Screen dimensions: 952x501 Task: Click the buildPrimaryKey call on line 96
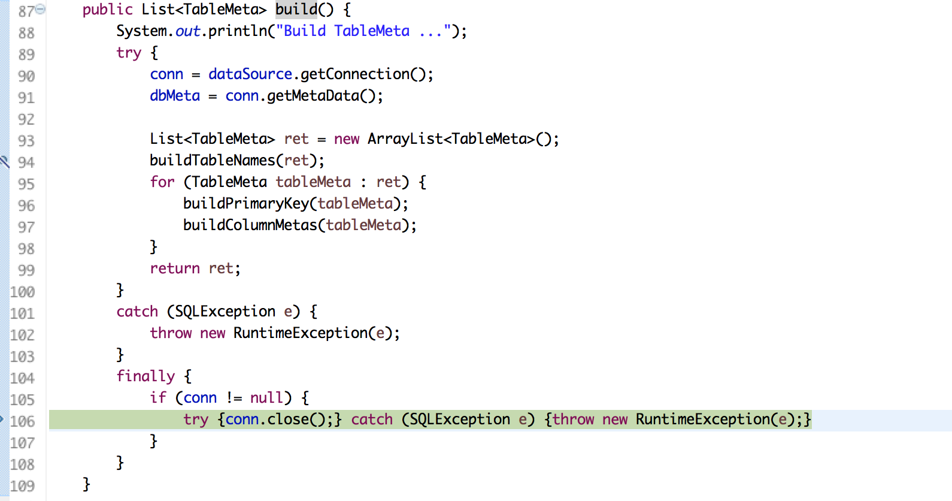coord(246,204)
